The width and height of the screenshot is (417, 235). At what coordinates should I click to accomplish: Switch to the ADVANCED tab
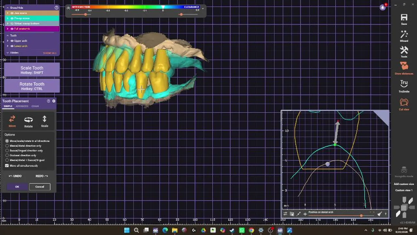click(22, 106)
